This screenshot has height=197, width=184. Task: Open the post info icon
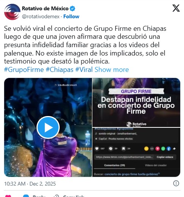tap(176, 183)
